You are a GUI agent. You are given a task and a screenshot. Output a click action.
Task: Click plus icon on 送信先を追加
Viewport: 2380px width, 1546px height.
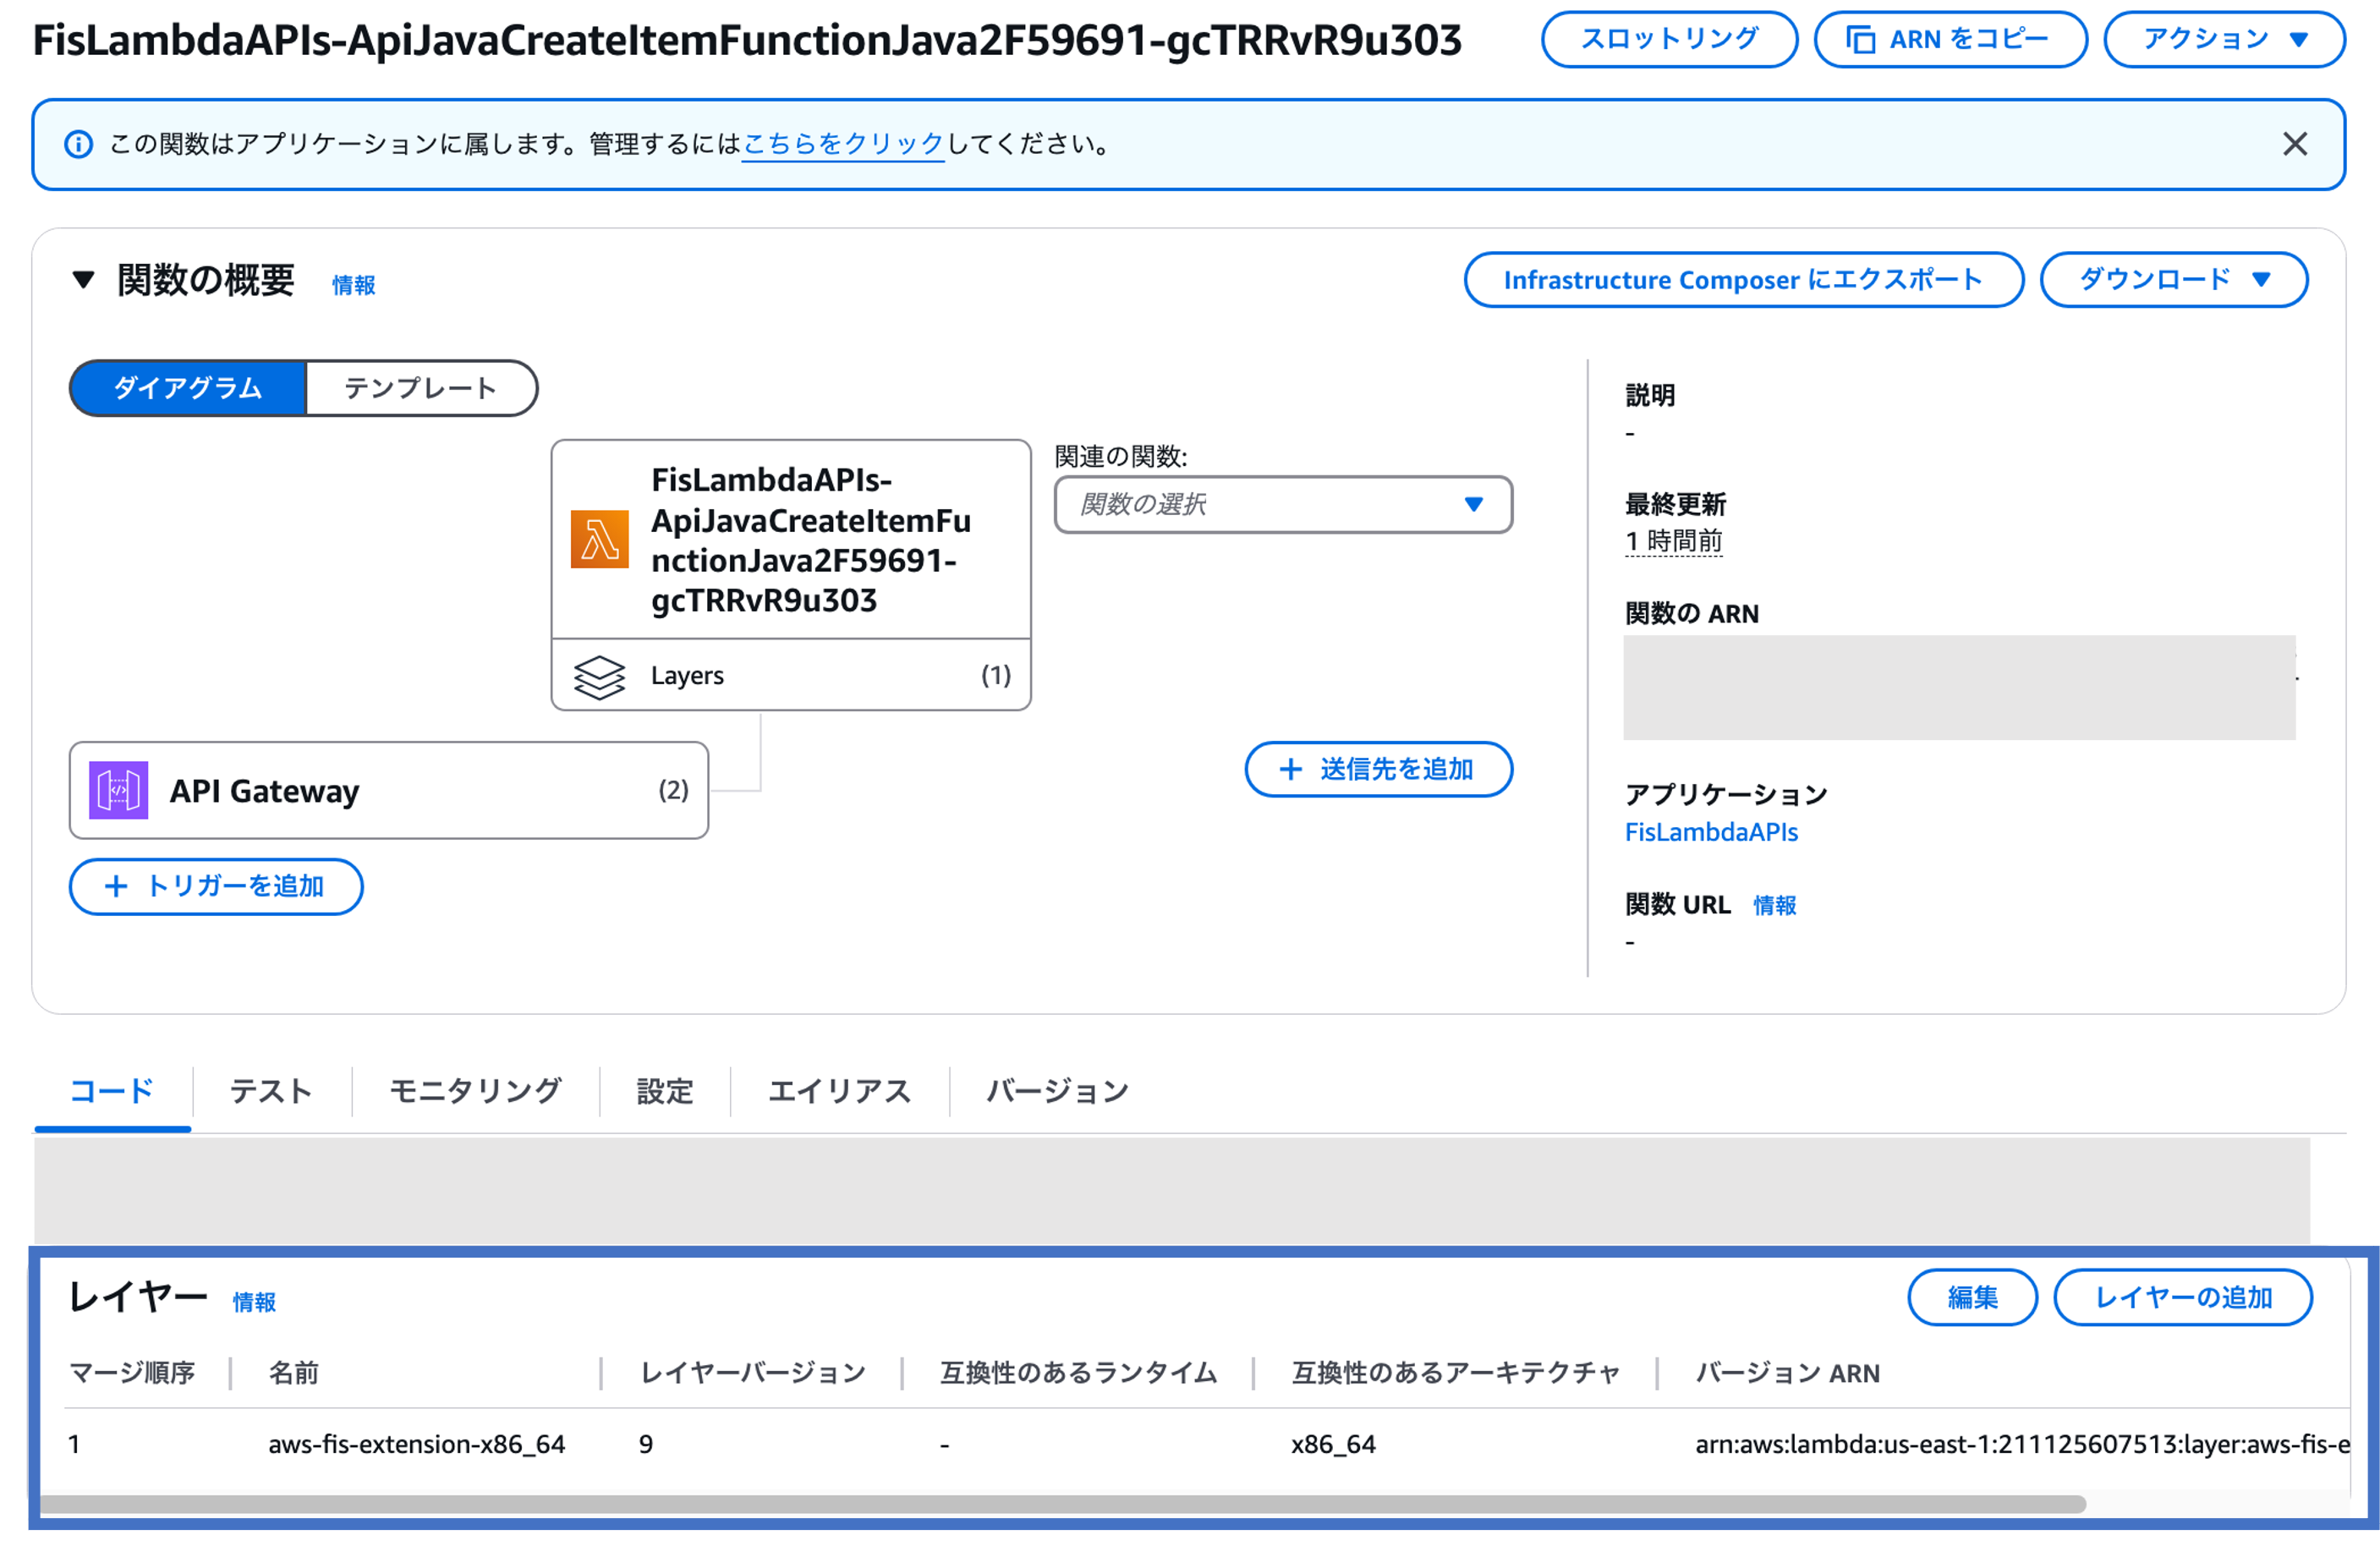coord(1290,769)
